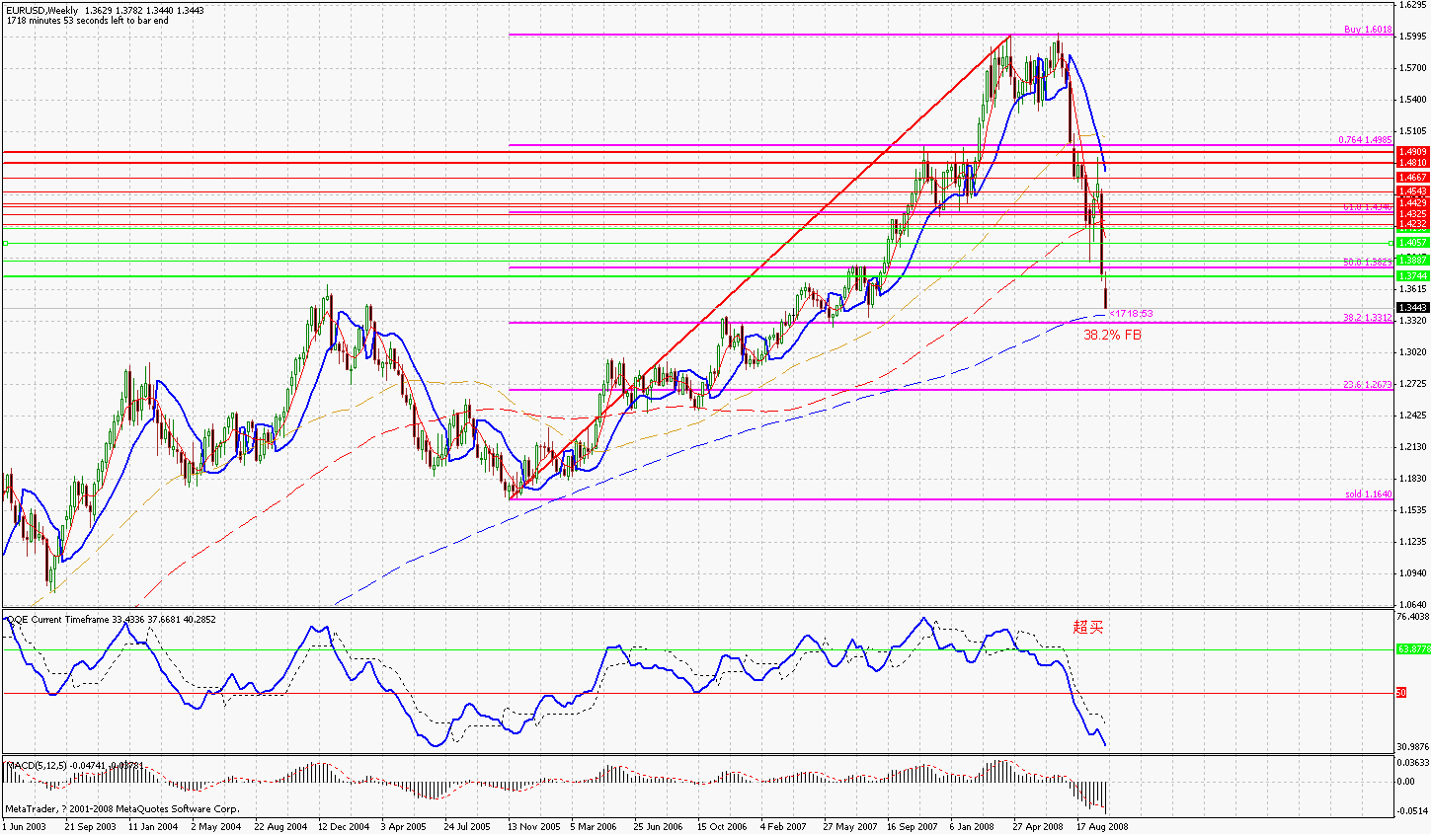This screenshot has width=1431, height=834.
Task: Click the '13 Nov 2005' date label
Action: [x=534, y=827]
